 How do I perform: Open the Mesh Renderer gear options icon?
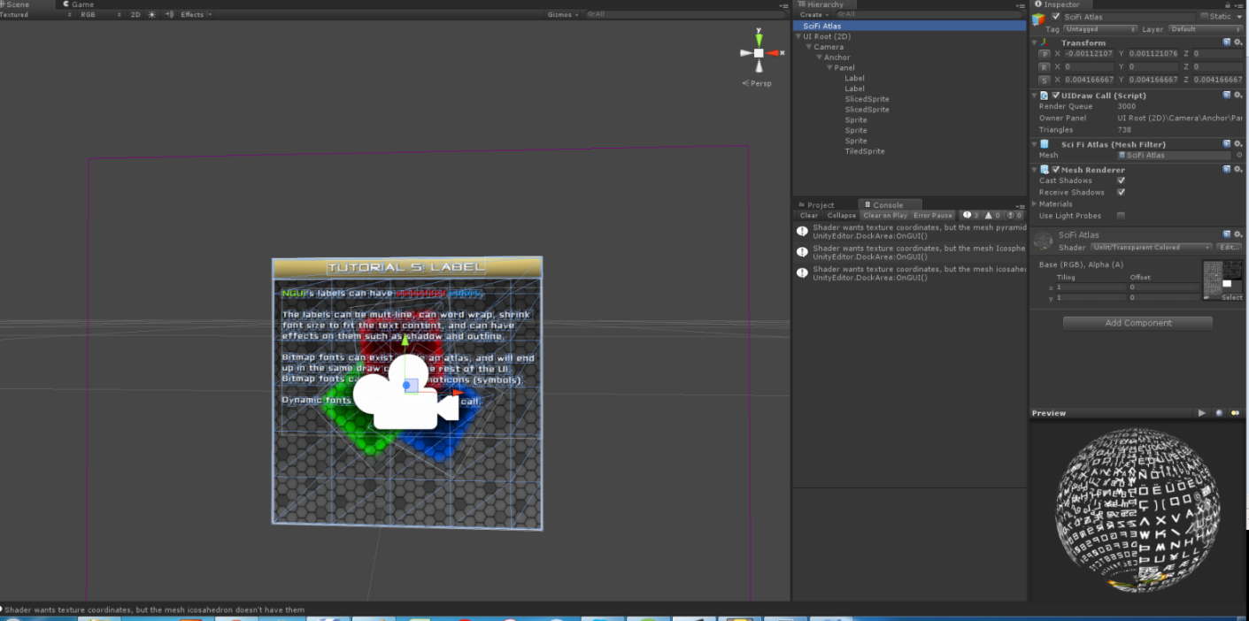pos(1239,169)
